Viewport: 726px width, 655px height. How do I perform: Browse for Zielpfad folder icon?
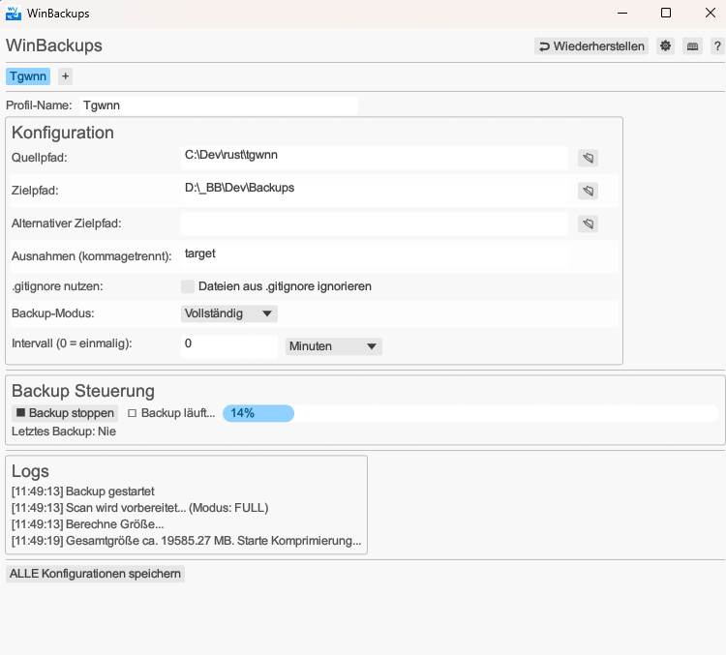click(x=588, y=191)
